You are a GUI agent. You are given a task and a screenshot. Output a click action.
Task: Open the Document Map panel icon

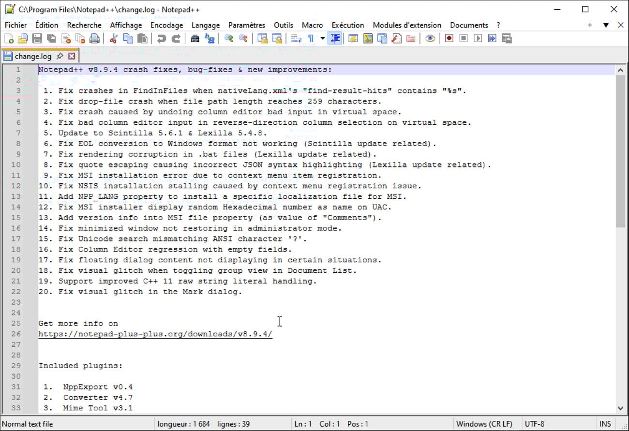368,39
